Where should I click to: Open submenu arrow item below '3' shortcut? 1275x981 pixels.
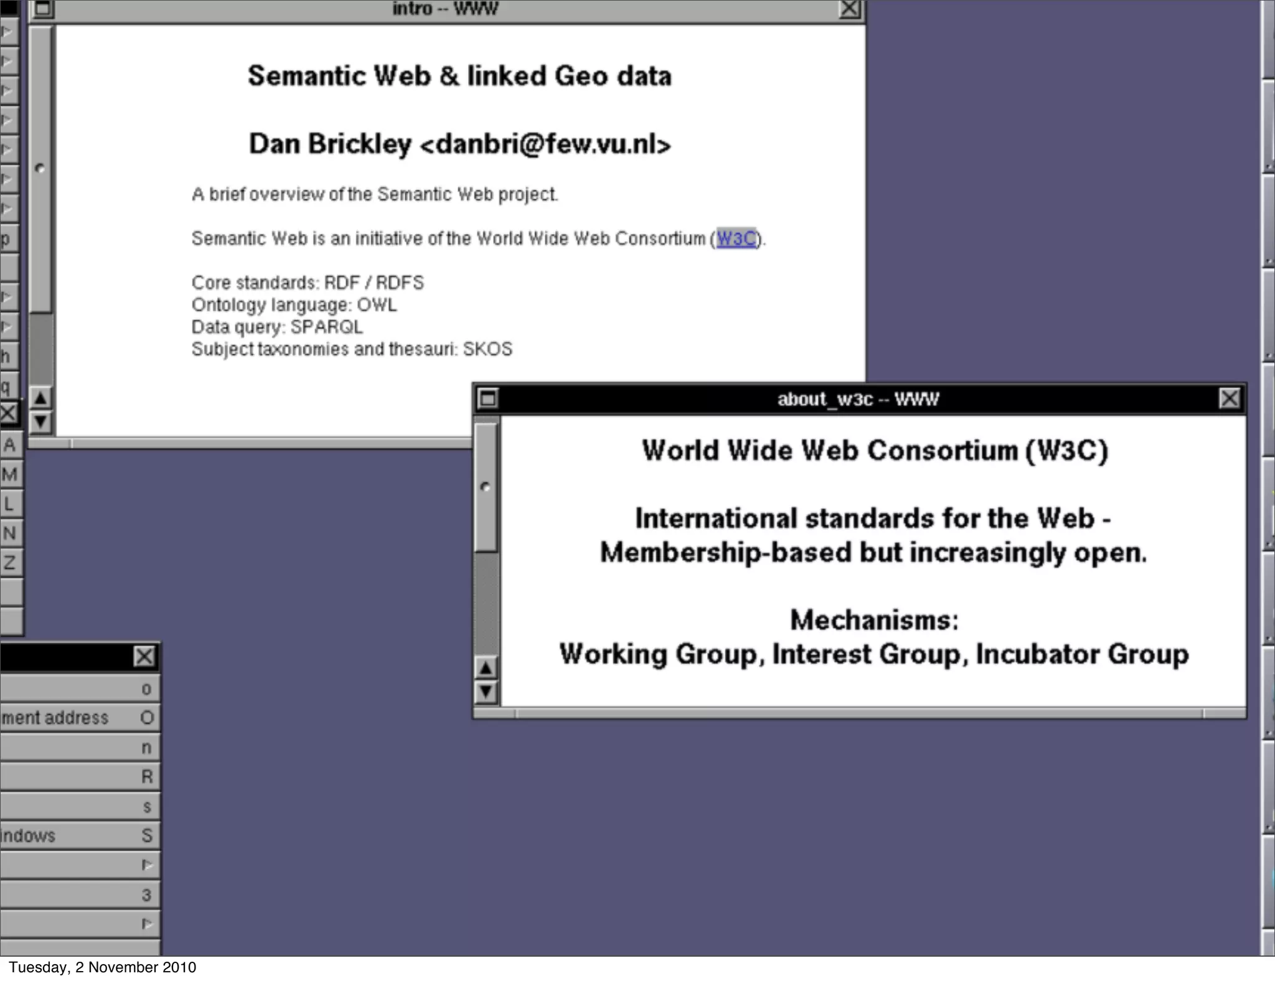tap(80, 924)
